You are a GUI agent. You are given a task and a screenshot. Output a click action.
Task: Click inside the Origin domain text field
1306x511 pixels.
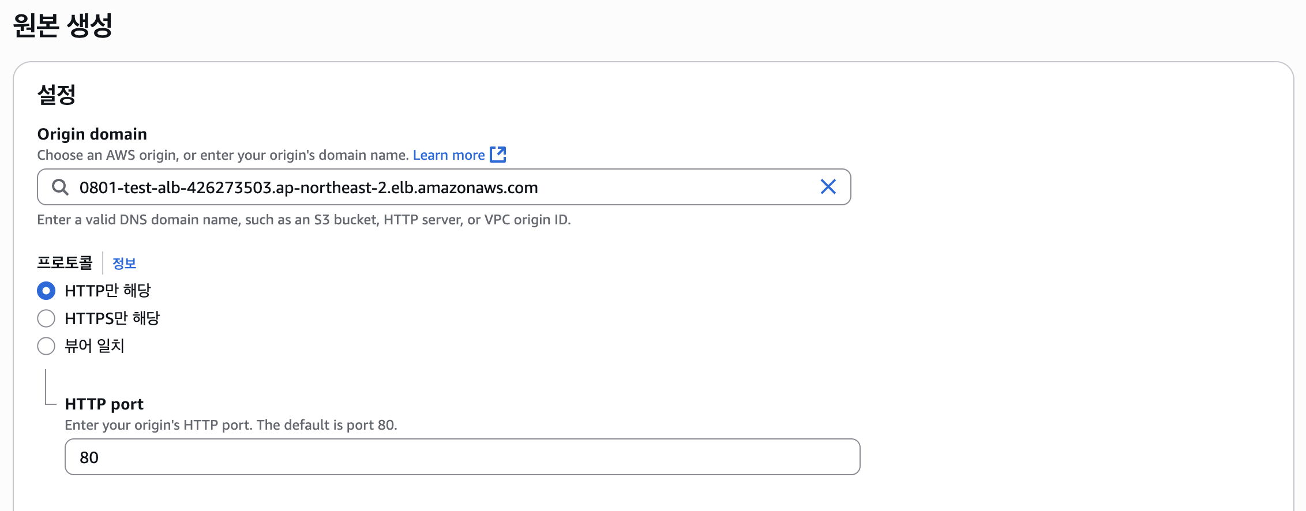click(438, 187)
